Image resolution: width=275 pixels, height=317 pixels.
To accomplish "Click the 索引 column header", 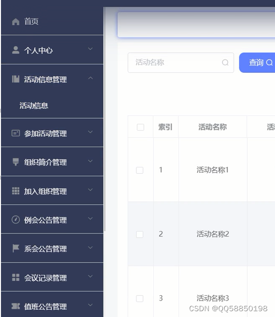I will tap(165, 127).
